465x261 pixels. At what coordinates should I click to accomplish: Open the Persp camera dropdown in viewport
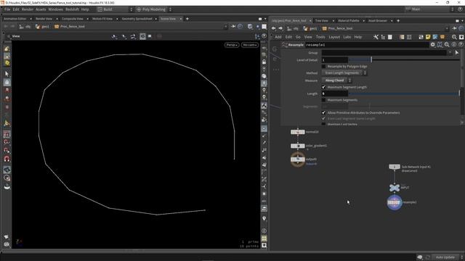pos(232,45)
